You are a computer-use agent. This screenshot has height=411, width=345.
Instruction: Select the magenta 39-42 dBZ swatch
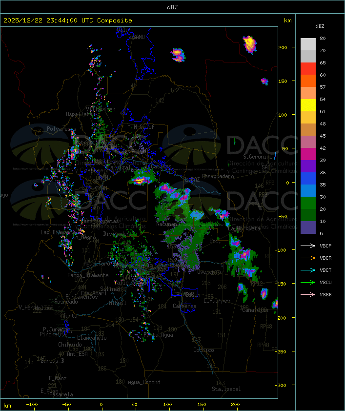point(308,154)
